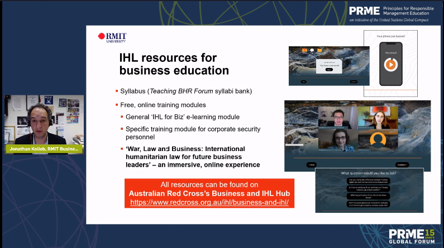Image resolution: width=444 pixels, height=248 pixels.
Task: Click the 'Principles for Responsible Management Education' text
Action: 408,11
